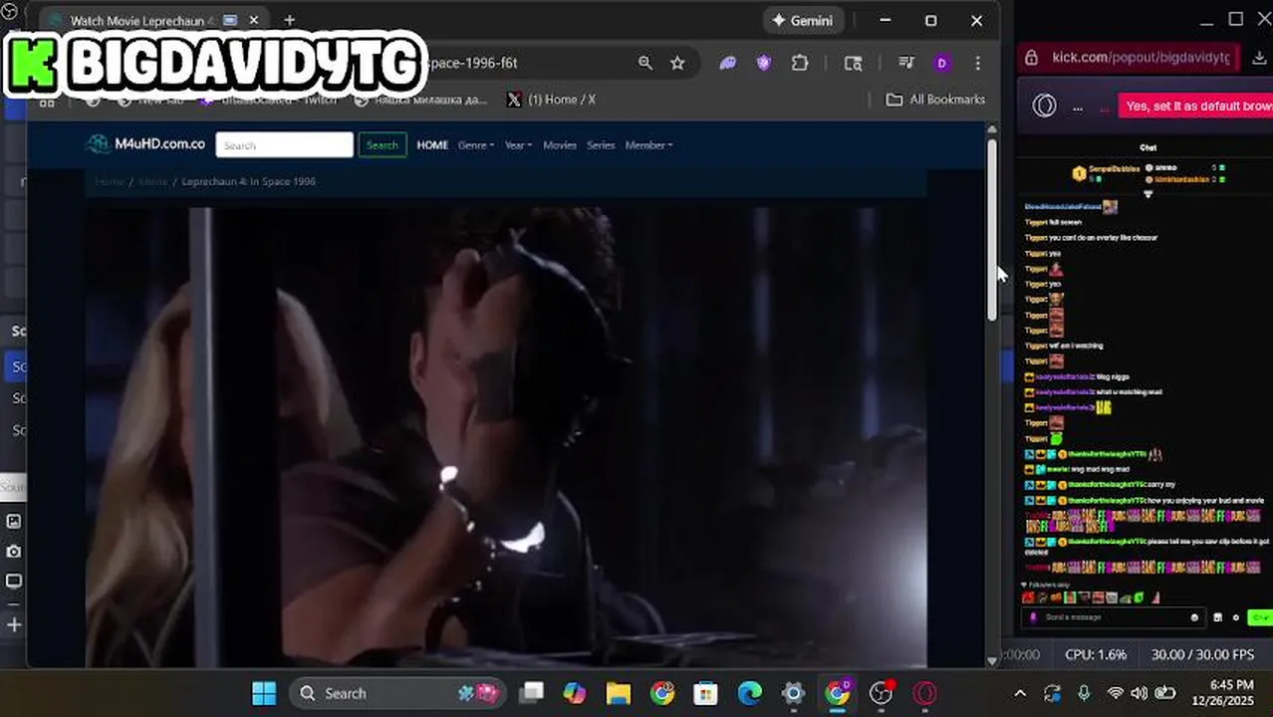Click kick.com popout address bar
Viewport: 1273px width, 717px height.
(1140, 57)
